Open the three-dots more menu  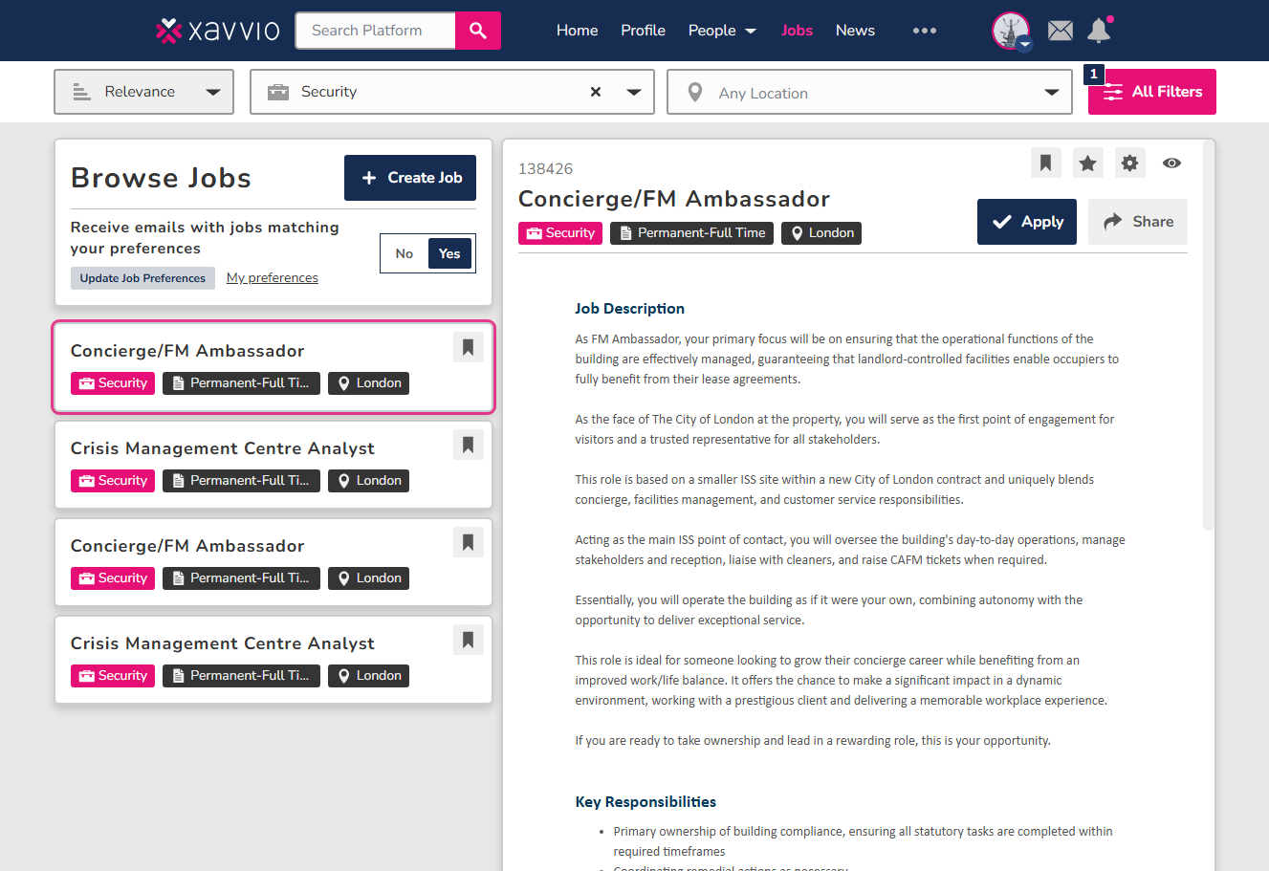[925, 31]
